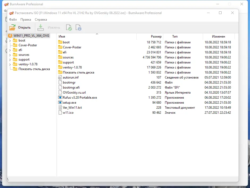Click the Значок type cell
This screenshot has height=188, width=250.
[170, 113]
